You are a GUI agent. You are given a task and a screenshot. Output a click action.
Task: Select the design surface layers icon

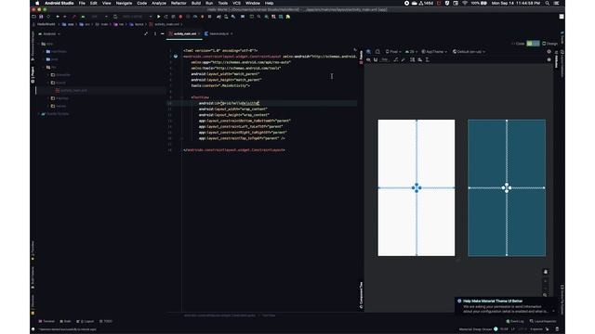368,52
